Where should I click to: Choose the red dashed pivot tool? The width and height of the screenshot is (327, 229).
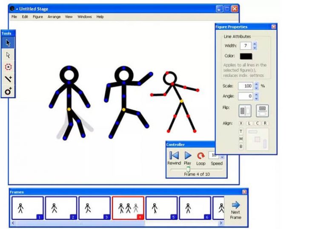pyautogui.click(x=8, y=67)
